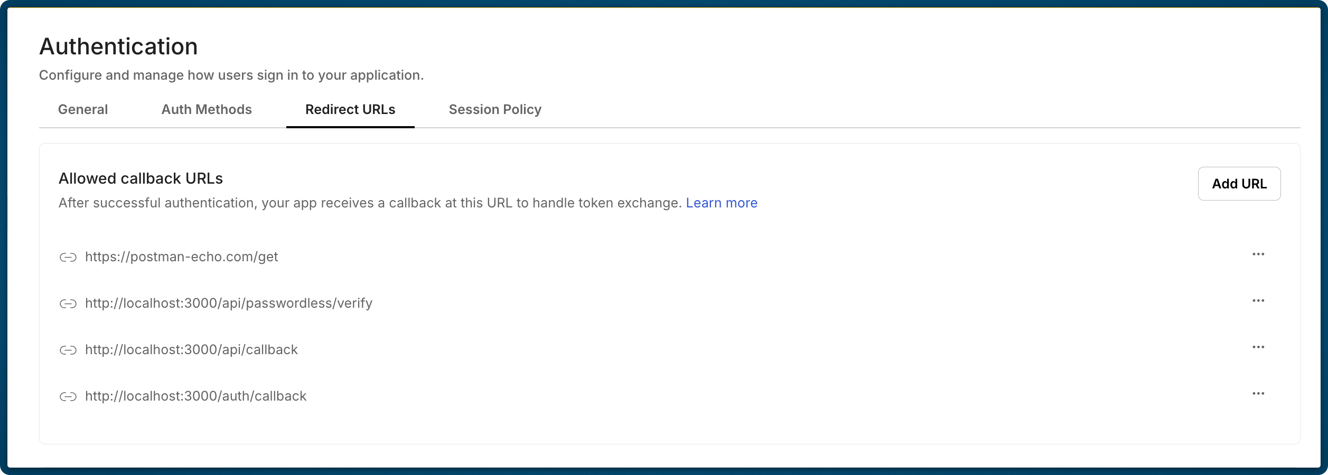Image resolution: width=1328 pixels, height=475 pixels.
Task: Switch to the General tab
Action: (83, 109)
